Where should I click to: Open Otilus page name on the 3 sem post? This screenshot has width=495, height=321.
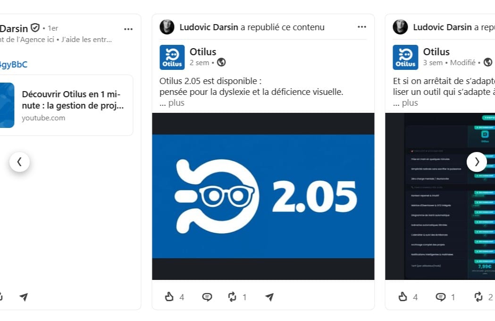click(x=436, y=51)
